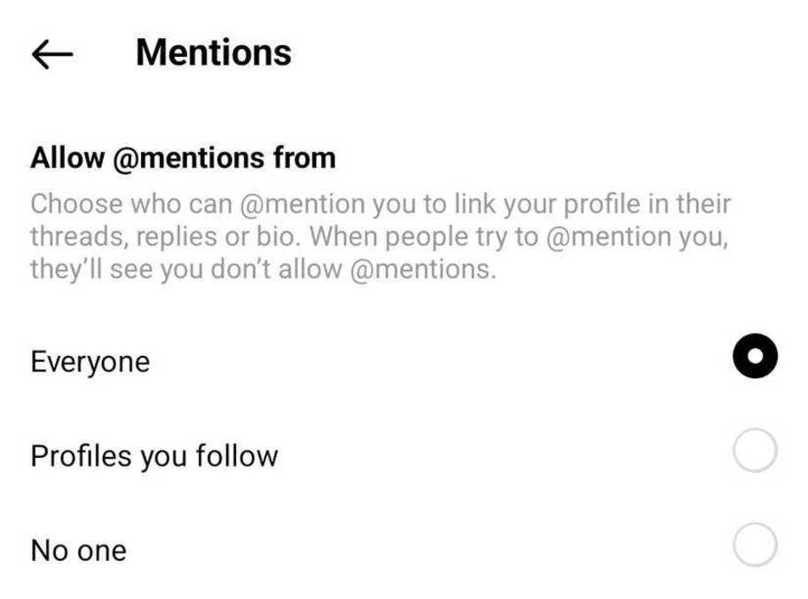
Task: Click the No one option label
Action: coord(78,551)
